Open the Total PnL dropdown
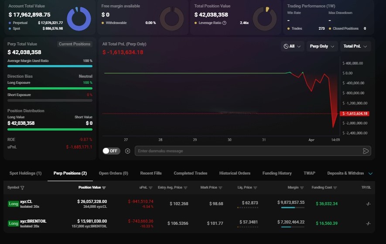This screenshot has height=244, width=386. 355,46
